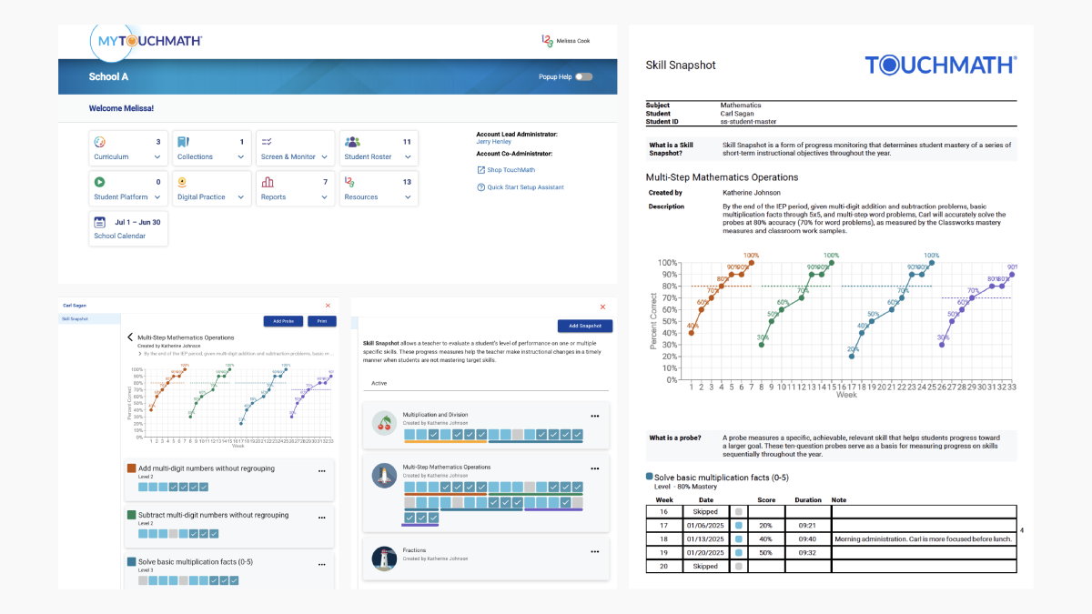
Task: Open the School Calendar link
Action: click(119, 237)
